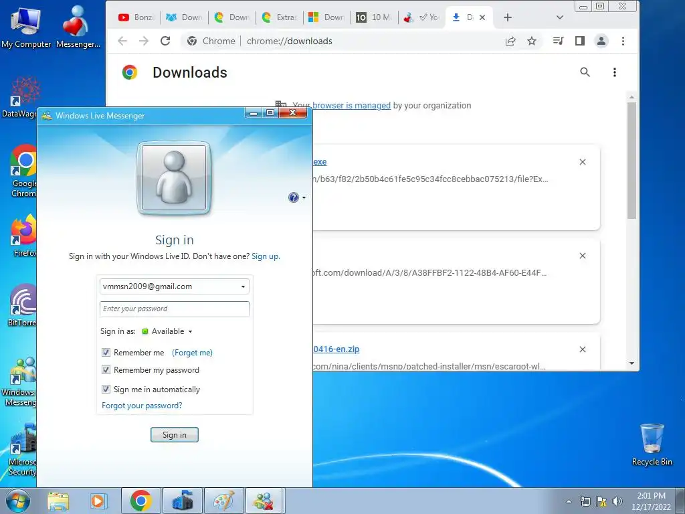The height and width of the screenshot is (514, 685).
Task: Search downloads with magnifier icon
Action: (x=585, y=72)
